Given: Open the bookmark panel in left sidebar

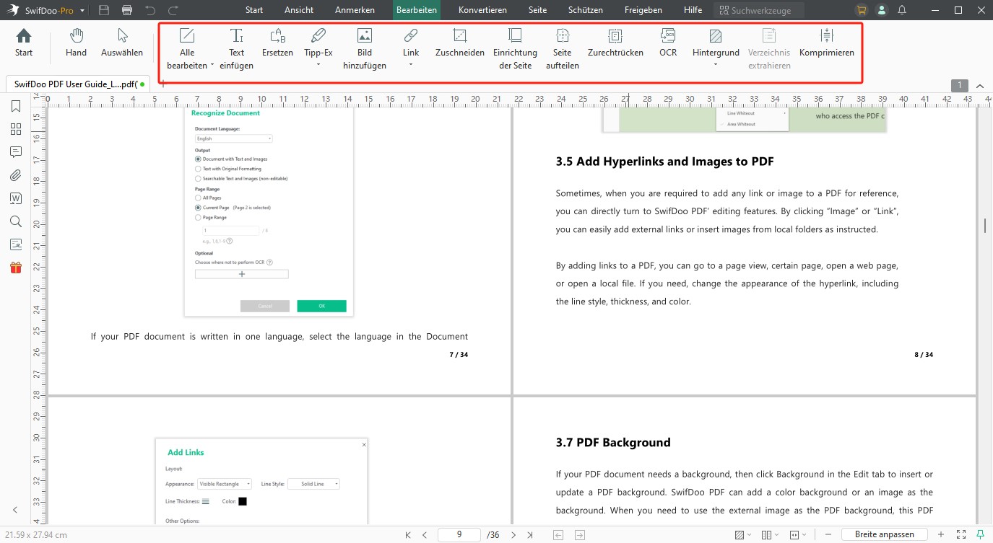Looking at the screenshot, I should tap(15, 106).
